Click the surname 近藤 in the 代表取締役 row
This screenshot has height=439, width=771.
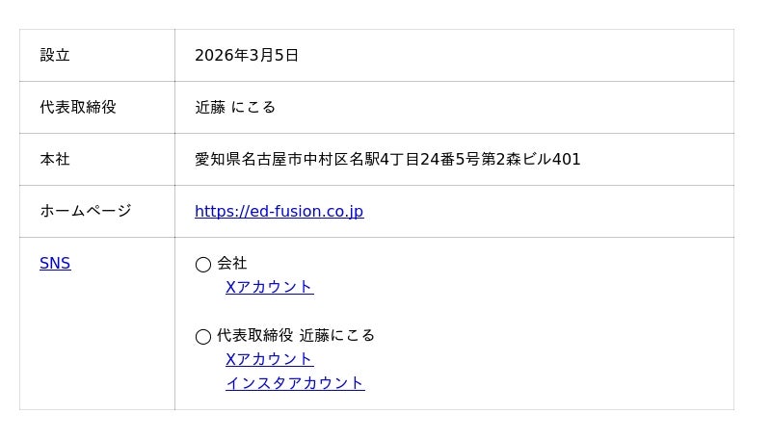(210, 108)
